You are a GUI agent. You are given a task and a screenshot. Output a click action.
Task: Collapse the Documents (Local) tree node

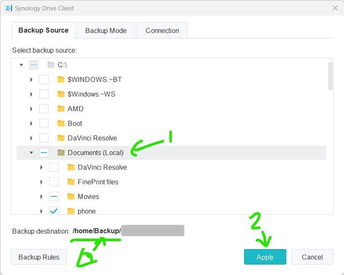31,153
